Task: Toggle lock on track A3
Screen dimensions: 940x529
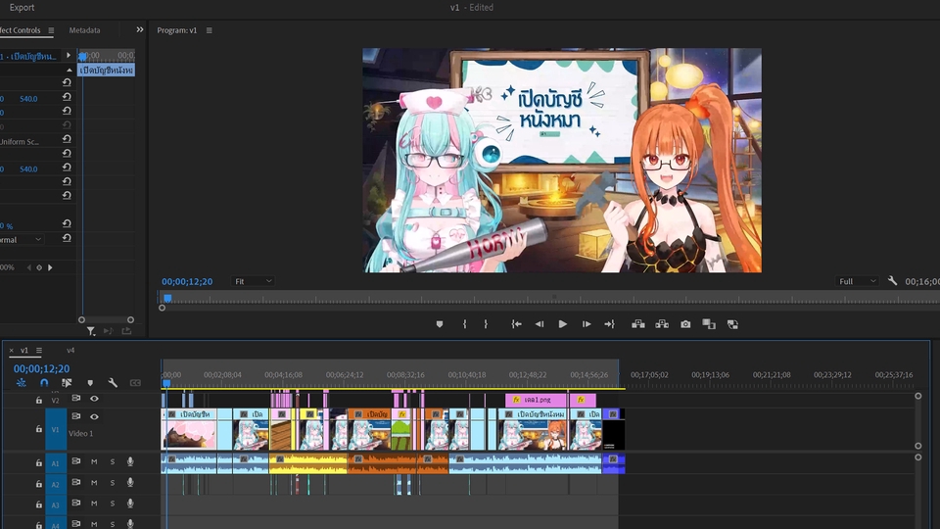Action: (39, 505)
